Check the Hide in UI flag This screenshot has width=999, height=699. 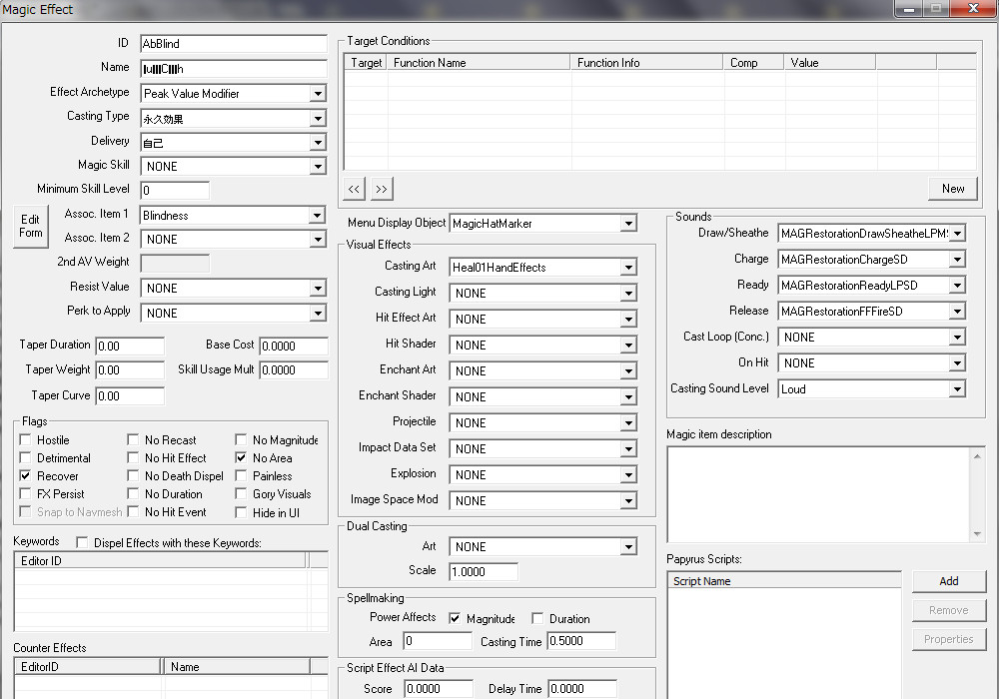coord(241,512)
